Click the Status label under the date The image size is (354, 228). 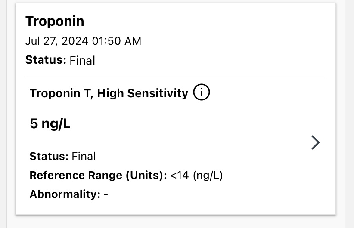pos(46,60)
